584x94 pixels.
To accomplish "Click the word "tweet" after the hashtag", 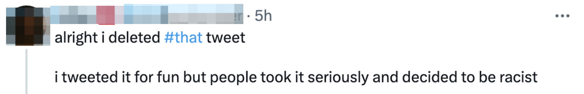I will click(226, 38).
